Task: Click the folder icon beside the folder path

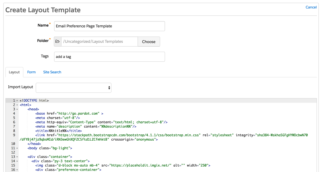Action: (x=58, y=42)
